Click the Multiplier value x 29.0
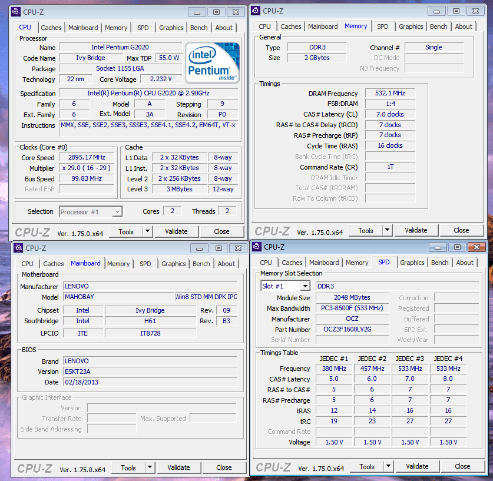The width and height of the screenshot is (493, 481). click(x=87, y=168)
